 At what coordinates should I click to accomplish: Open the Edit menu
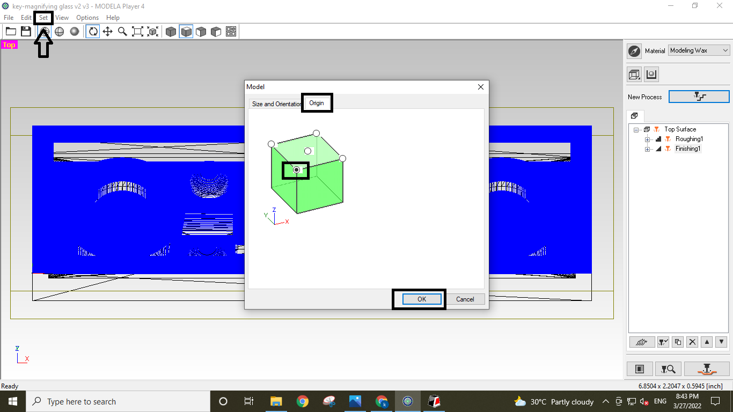coord(26,18)
